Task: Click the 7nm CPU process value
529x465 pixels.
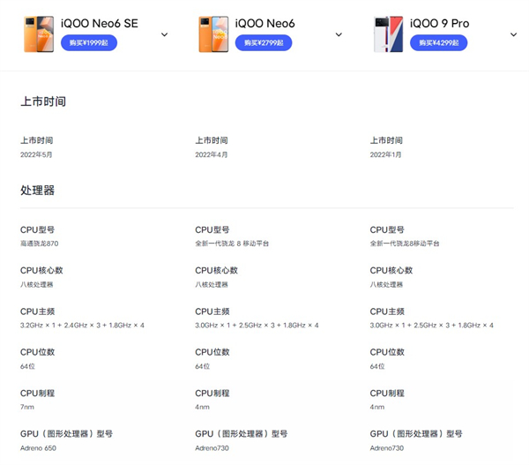Action: pyautogui.click(x=27, y=407)
